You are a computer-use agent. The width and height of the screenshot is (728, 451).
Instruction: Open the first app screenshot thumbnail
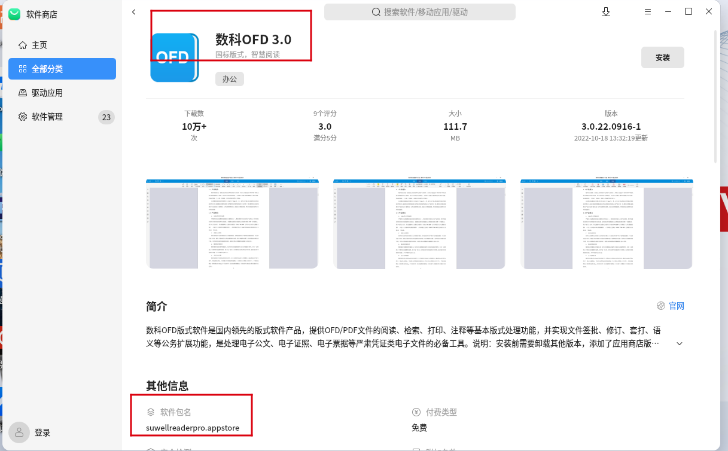pos(232,224)
